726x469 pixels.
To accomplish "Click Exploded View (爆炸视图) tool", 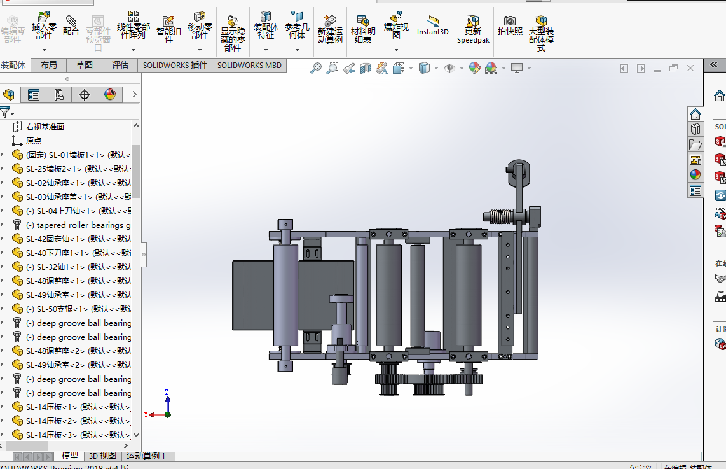I will click(x=396, y=26).
